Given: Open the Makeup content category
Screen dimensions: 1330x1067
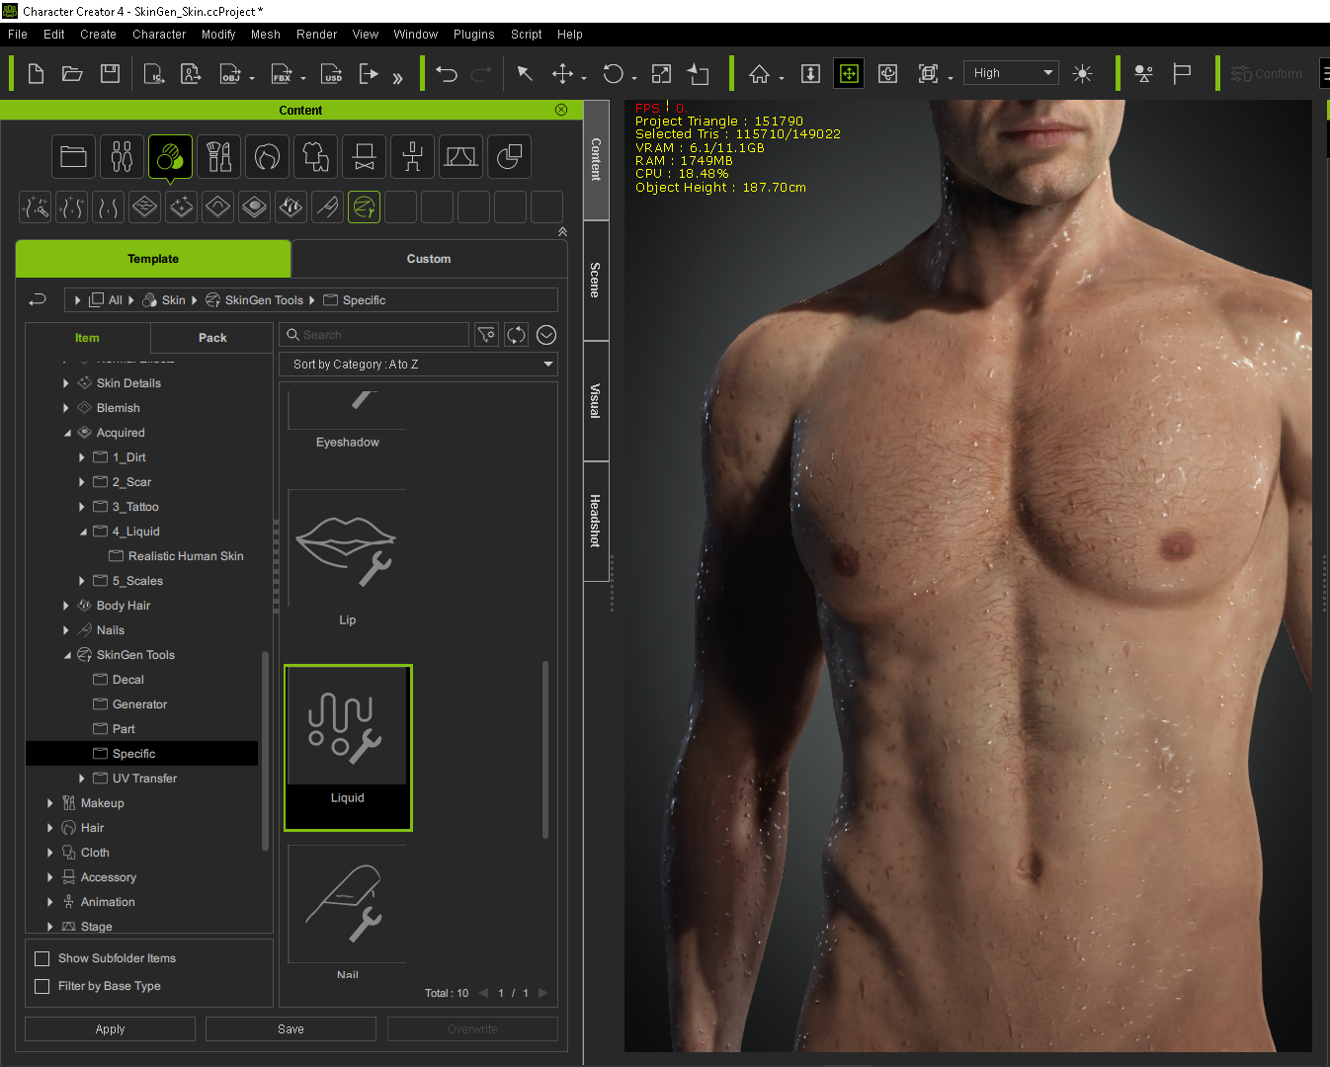Looking at the screenshot, I should pyautogui.click(x=218, y=157).
